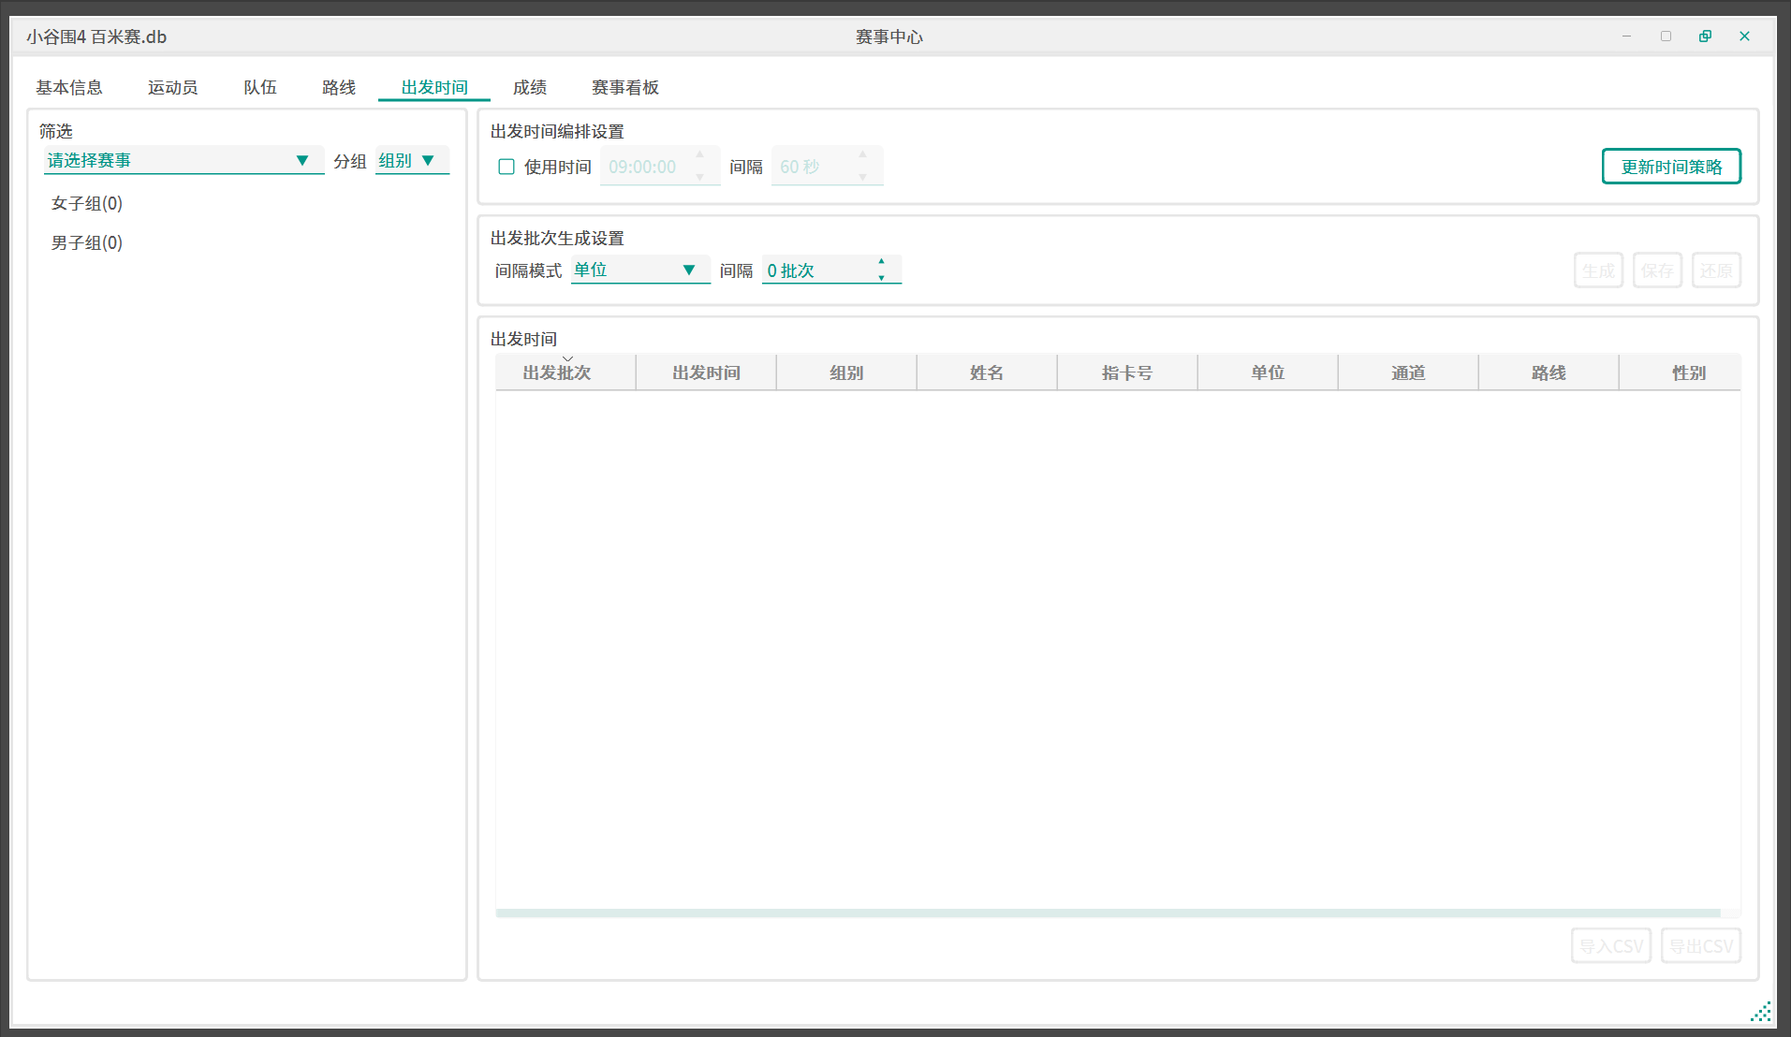Click the 更新时间策略 button
The height and width of the screenshot is (1037, 1791).
point(1670,167)
